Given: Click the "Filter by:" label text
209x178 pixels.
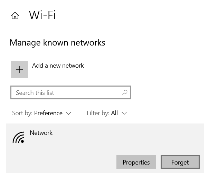Looking at the screenshot, I should click(98, 113).
